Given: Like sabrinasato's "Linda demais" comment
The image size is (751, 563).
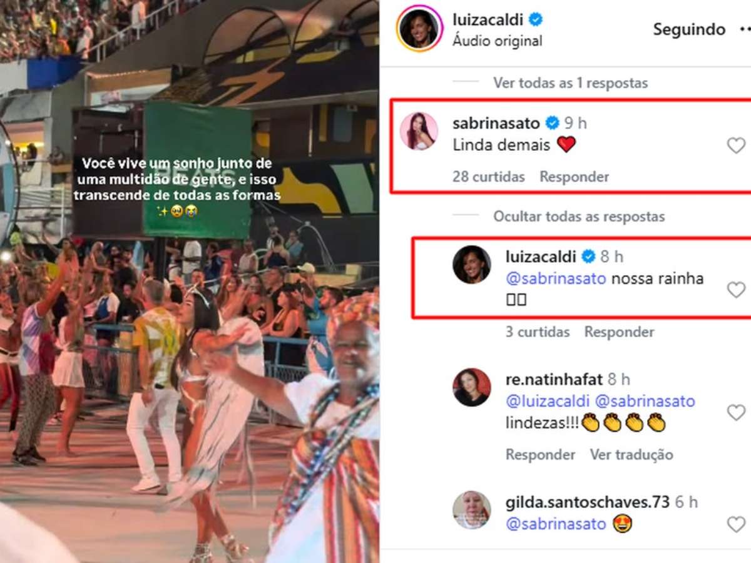Looking at the screenshot, I should 736,146.
